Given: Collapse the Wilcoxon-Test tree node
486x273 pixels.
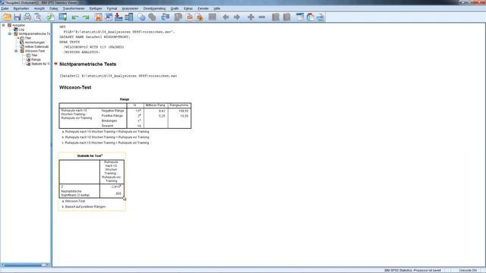Looking at the screenshot, I should (16, 51).
